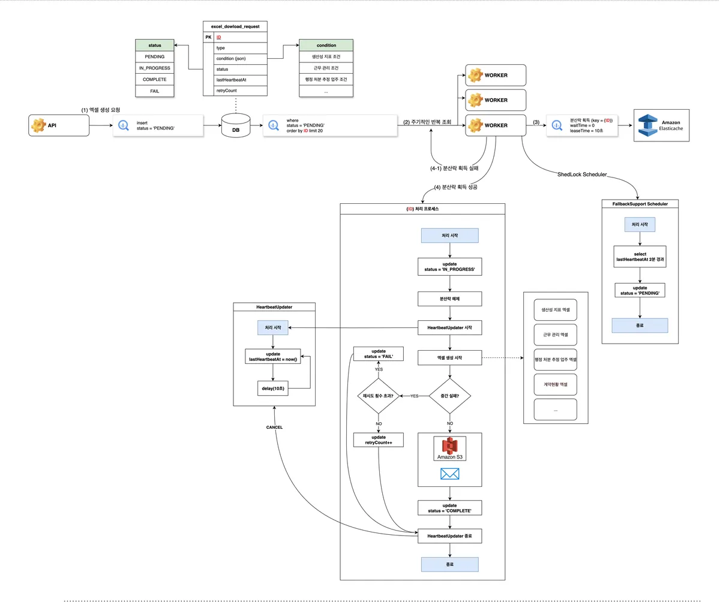Click magnifier icon beside where status query

coord(273,126)
